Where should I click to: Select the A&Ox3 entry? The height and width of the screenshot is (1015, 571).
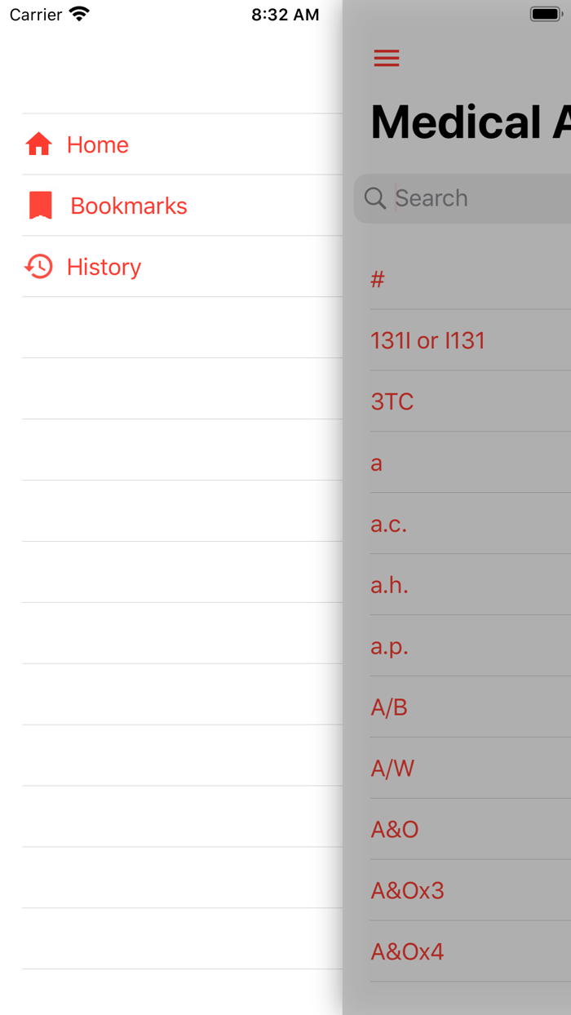pyautogui.click(x=407, y=890)
